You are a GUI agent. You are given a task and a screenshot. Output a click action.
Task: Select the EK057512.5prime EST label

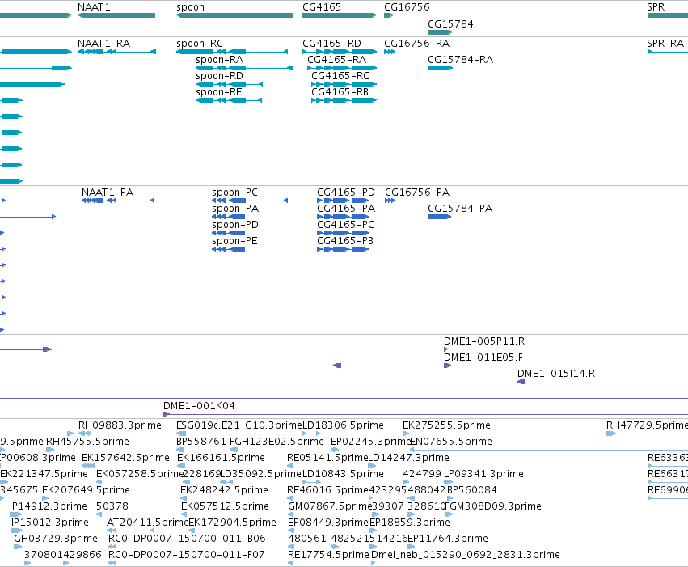pos(225,506)
